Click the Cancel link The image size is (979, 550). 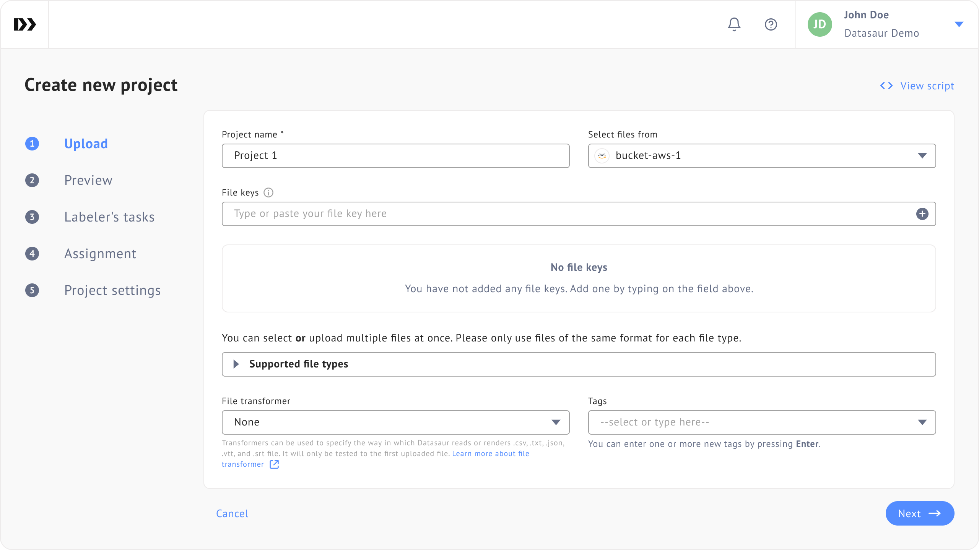pos(232,513)
